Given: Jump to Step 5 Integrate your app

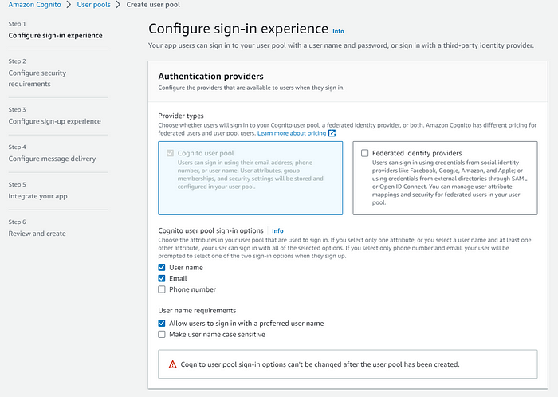Looking at the screenshot, I should pos(37,195).
